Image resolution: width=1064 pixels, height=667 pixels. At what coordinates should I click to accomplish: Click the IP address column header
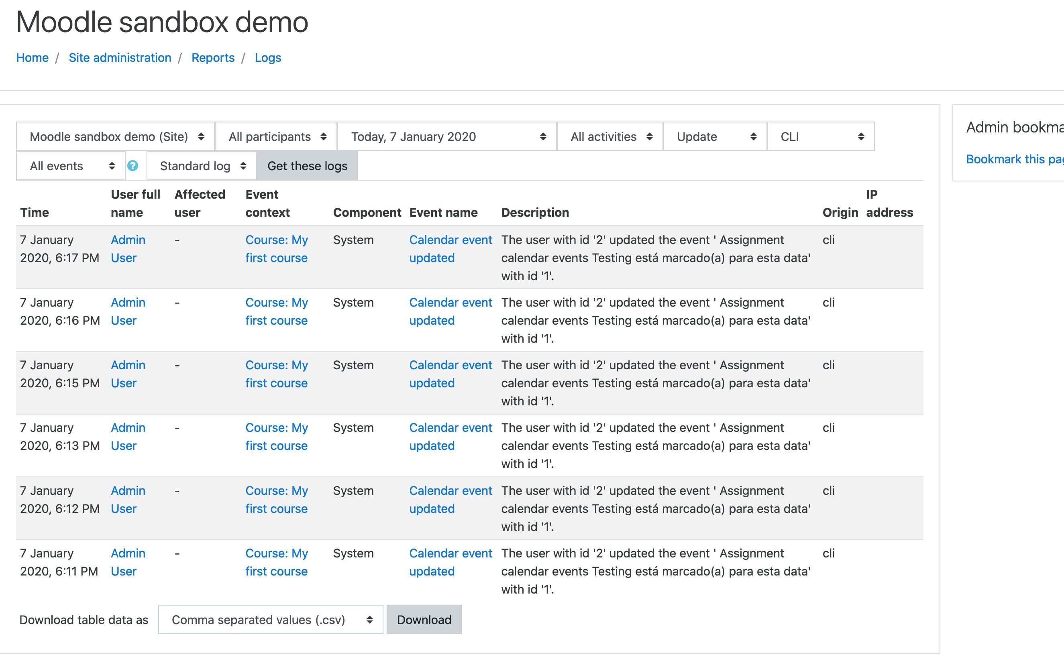[x=889, y=203]
